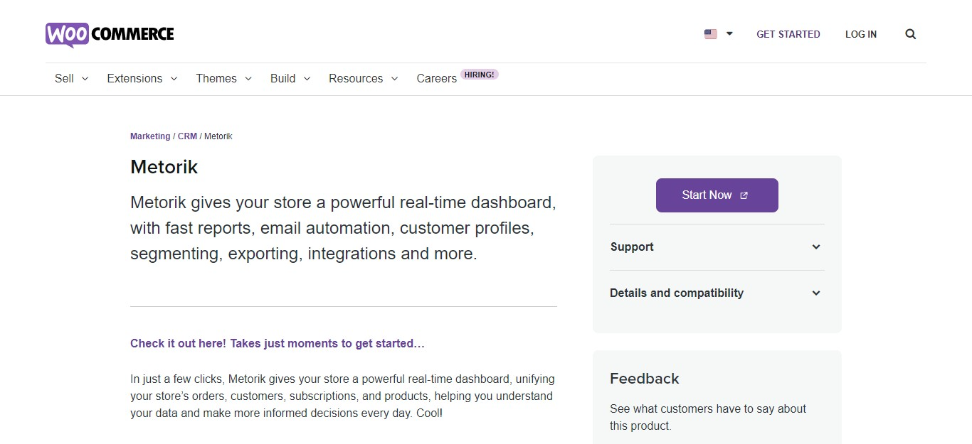This screenshot has height=444, width=972.
Task: Click 'See what customers have to say' text
Action: pyautogui.click(x=708, y=418)
